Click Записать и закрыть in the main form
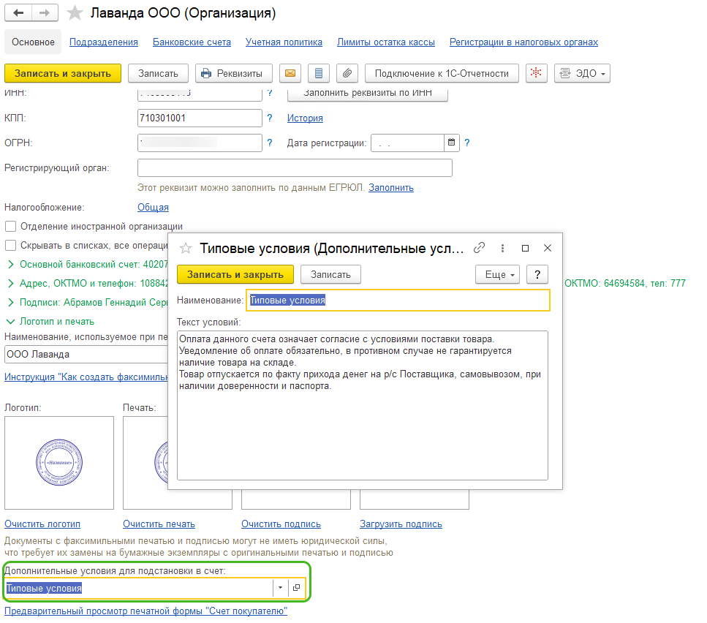707x623 pixels. coord(63,73)
